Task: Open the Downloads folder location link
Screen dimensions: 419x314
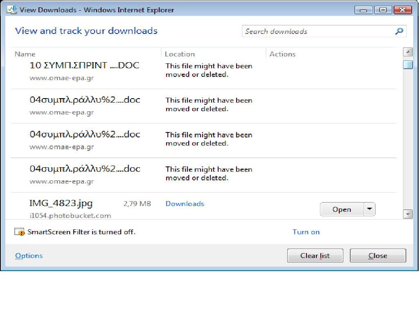Action: [x=185, y=204]
